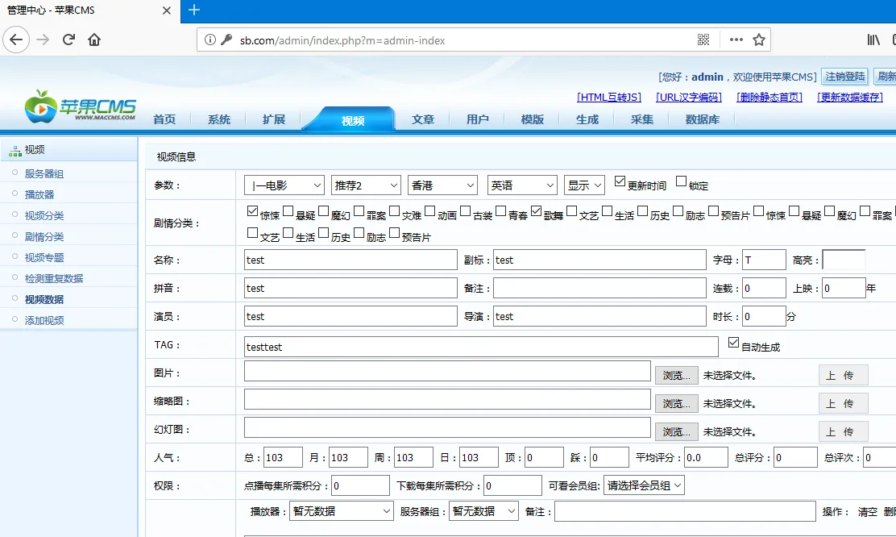Open the 系统 navigation tab
Screen dimensions: 896x537
pos(219,119)
